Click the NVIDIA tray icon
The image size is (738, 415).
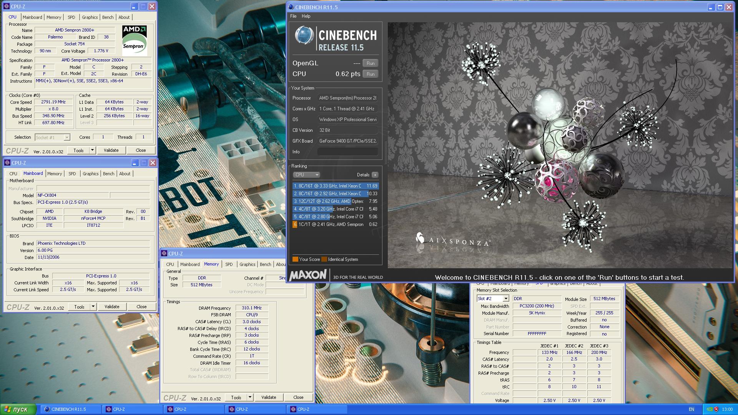coord(709,409)
